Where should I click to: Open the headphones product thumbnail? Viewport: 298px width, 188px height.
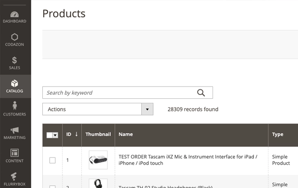[x=98, y=183]
